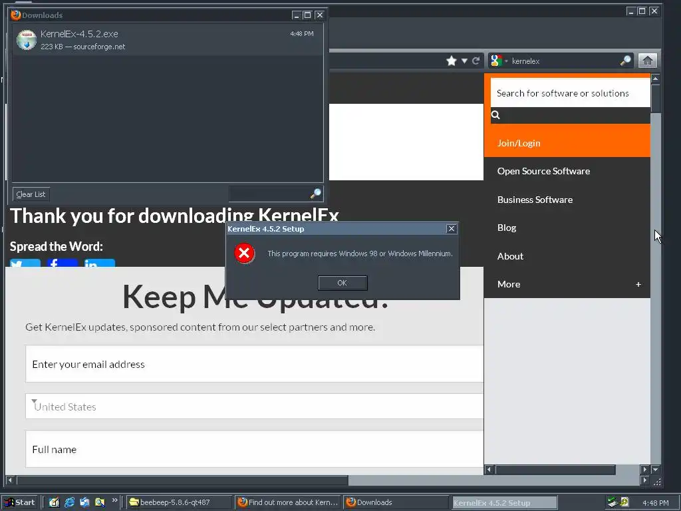This screenshot has width=681, height=511.
Task: Switch to Downloads taskbar button
Action: 396,502
